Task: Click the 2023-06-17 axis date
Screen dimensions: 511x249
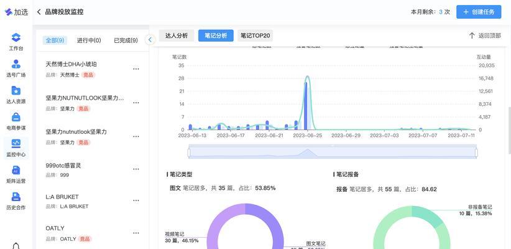Action: (x=231, y=135)
